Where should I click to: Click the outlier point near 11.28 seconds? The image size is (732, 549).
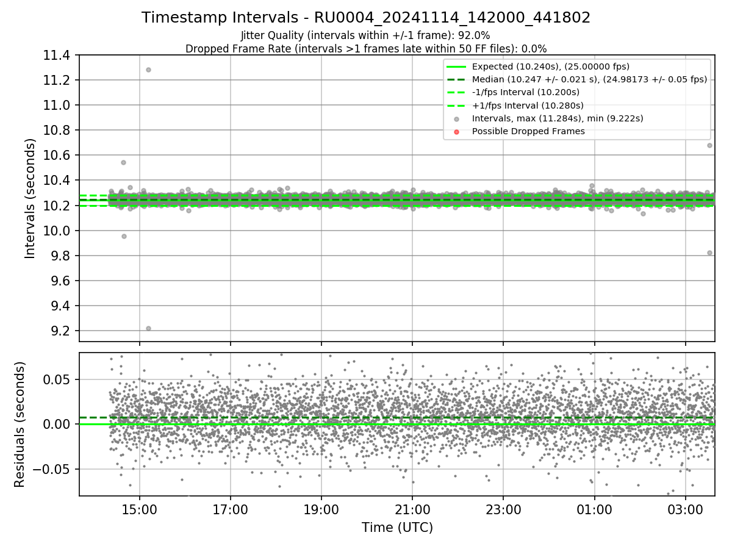[x=148, y=70]
